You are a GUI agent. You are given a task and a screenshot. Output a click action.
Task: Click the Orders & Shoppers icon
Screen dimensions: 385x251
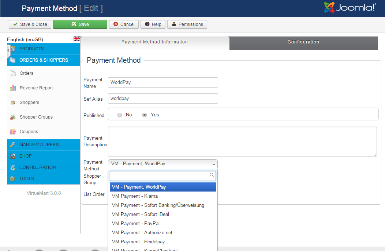[12, 60]
